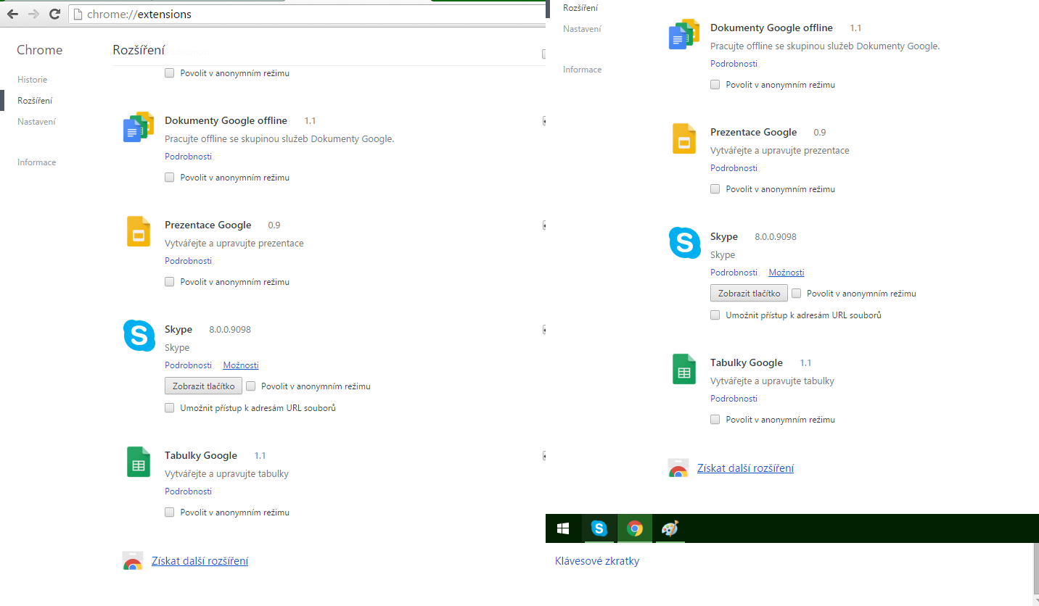The width and height of the screenshot is (1039, 606).
Task: Allow Prezentace Google in incognito, right view
Action: 715,189
